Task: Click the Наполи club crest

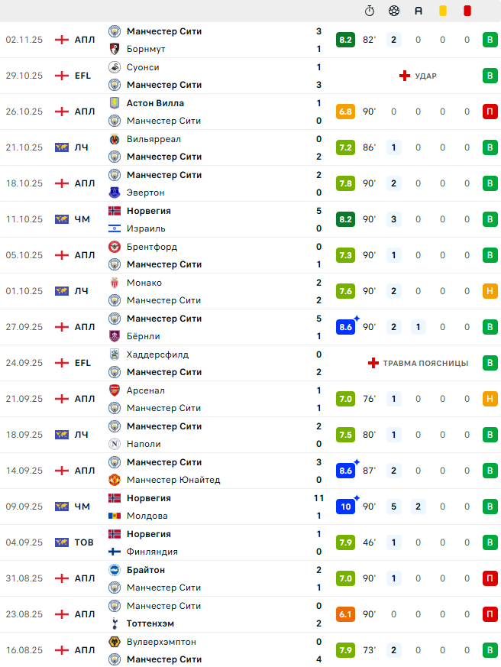Action: [x=115, y=444]
